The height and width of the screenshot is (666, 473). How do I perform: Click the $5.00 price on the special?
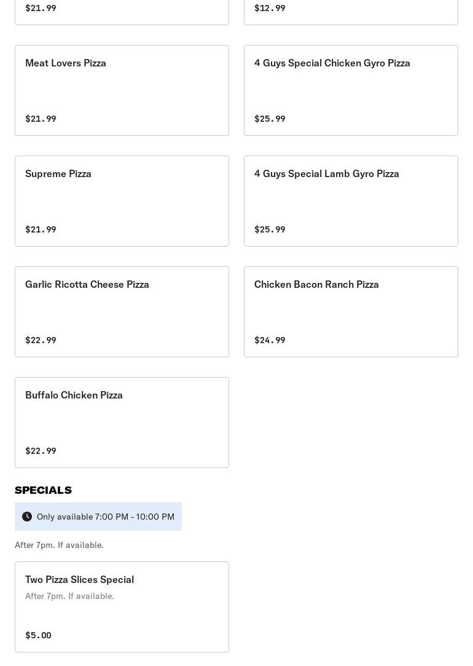38,635
